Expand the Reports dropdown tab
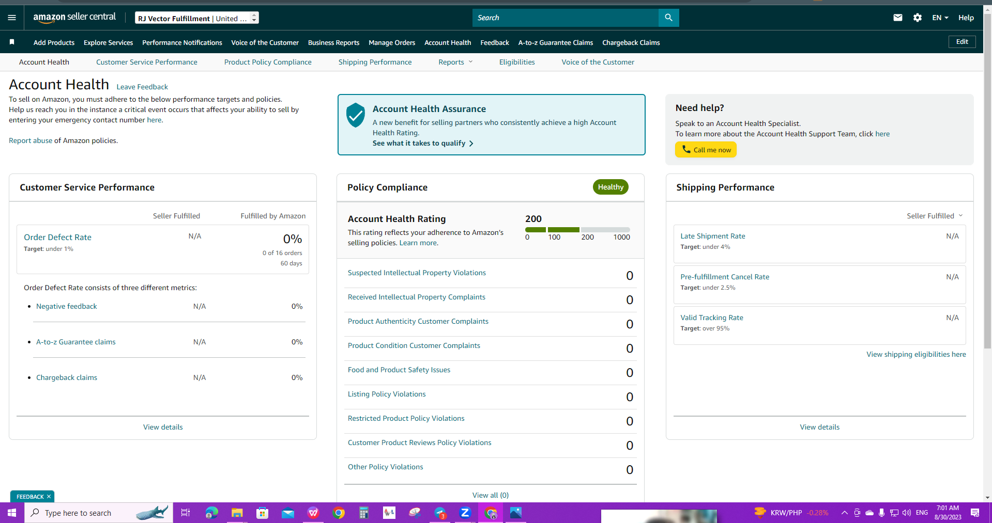Screen dimensions: 992x523 point(455,62)
